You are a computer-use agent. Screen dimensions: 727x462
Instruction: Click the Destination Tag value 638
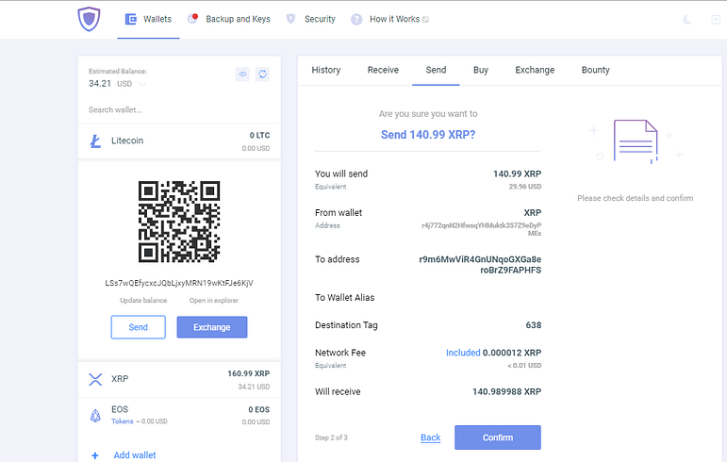coord(533,325)
